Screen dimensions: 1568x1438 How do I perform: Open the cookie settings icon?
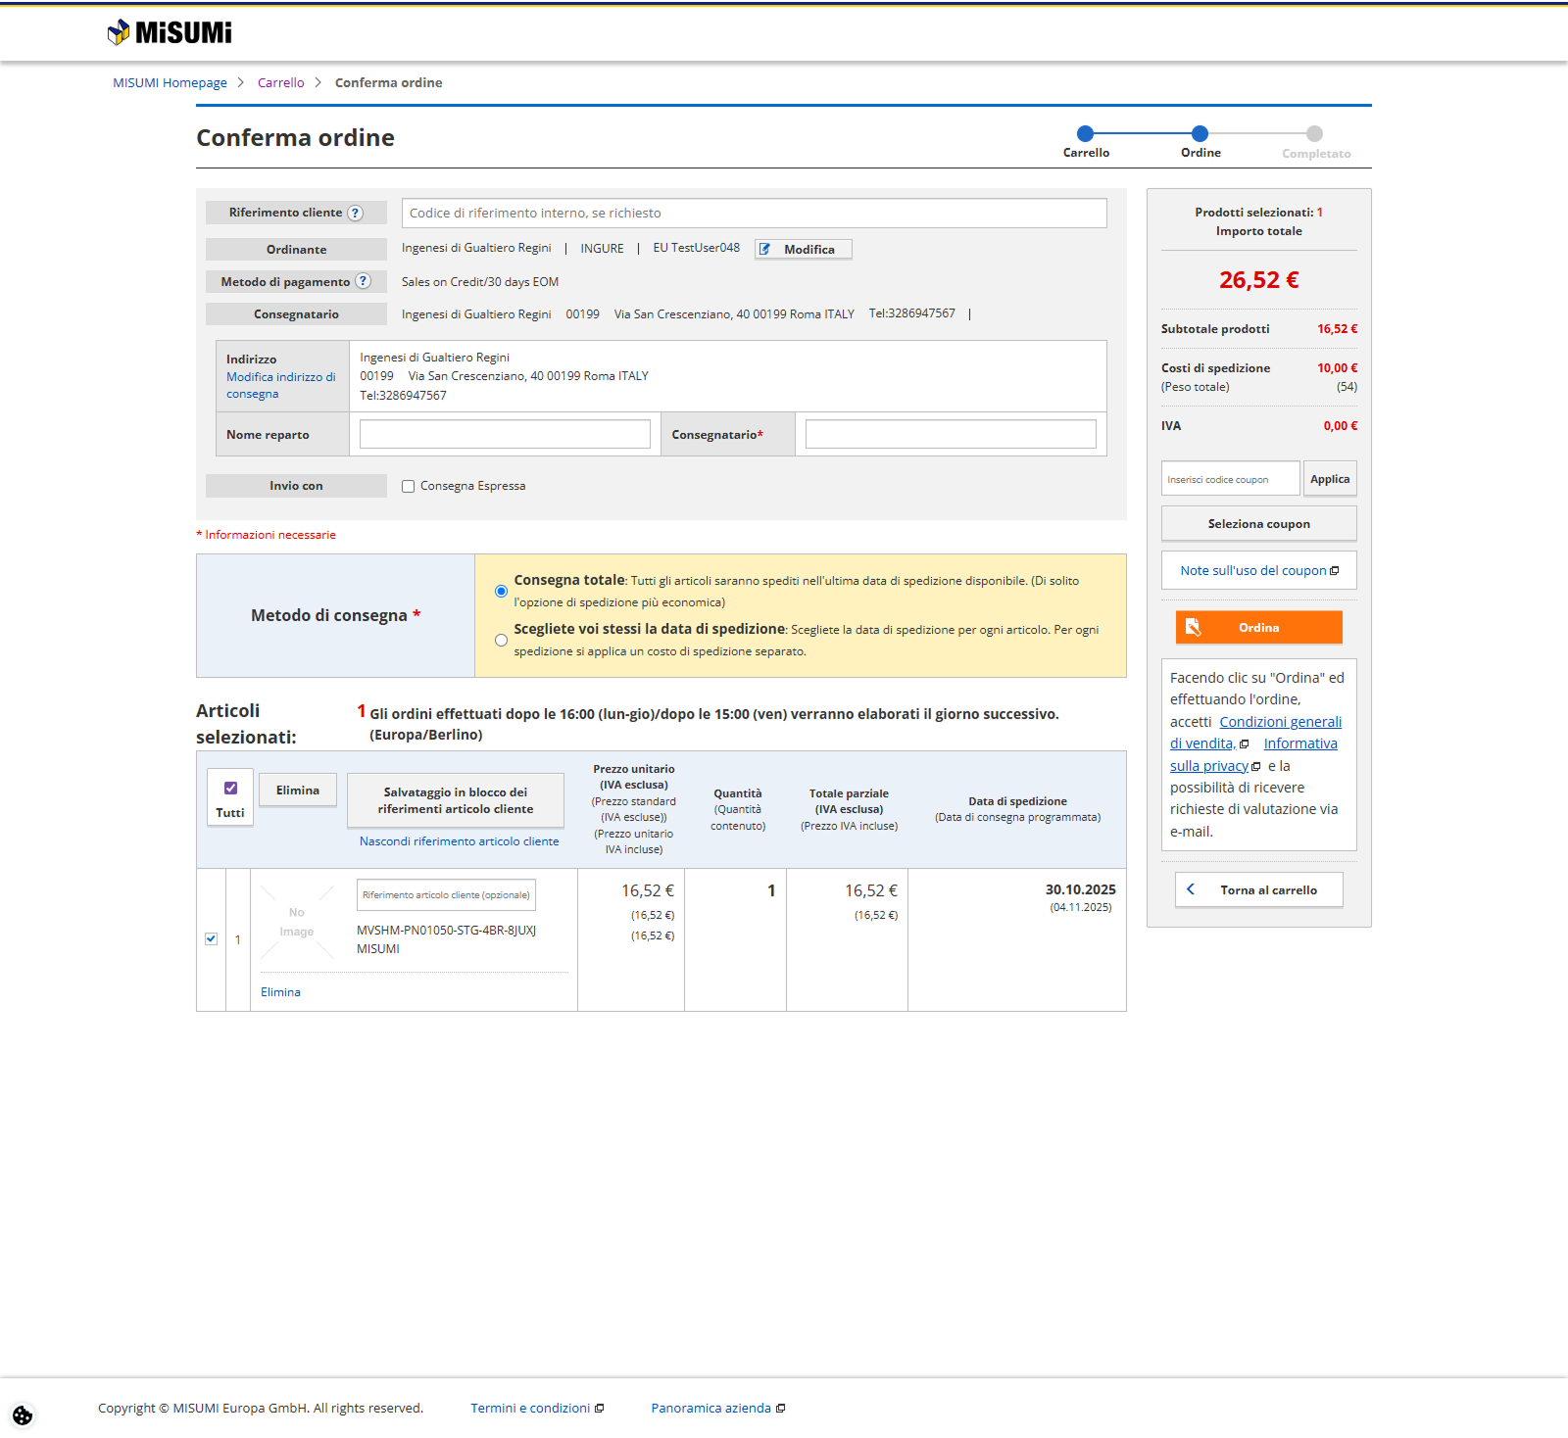coord(23,1415)
